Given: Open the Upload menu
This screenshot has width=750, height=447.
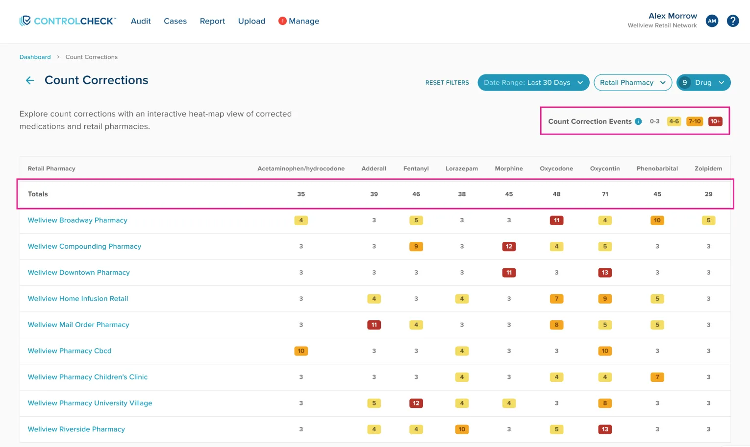Looking at the screenshot, I should (x=251, y=21).
